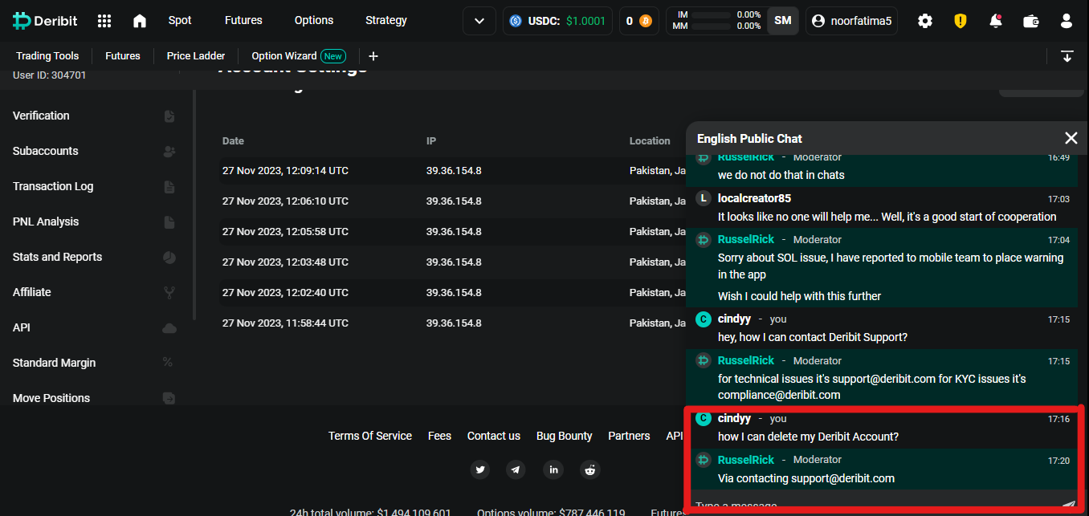Click the yellow shield warning icon
Image resolution: width=1089 pixels, height=516 pixels.
961,21
